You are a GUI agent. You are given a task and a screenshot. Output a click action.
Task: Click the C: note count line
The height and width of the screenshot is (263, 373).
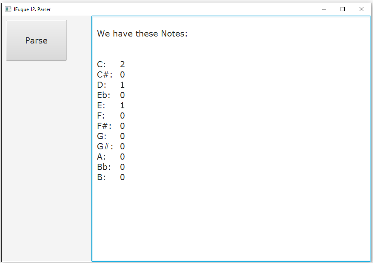pos(111,64)
